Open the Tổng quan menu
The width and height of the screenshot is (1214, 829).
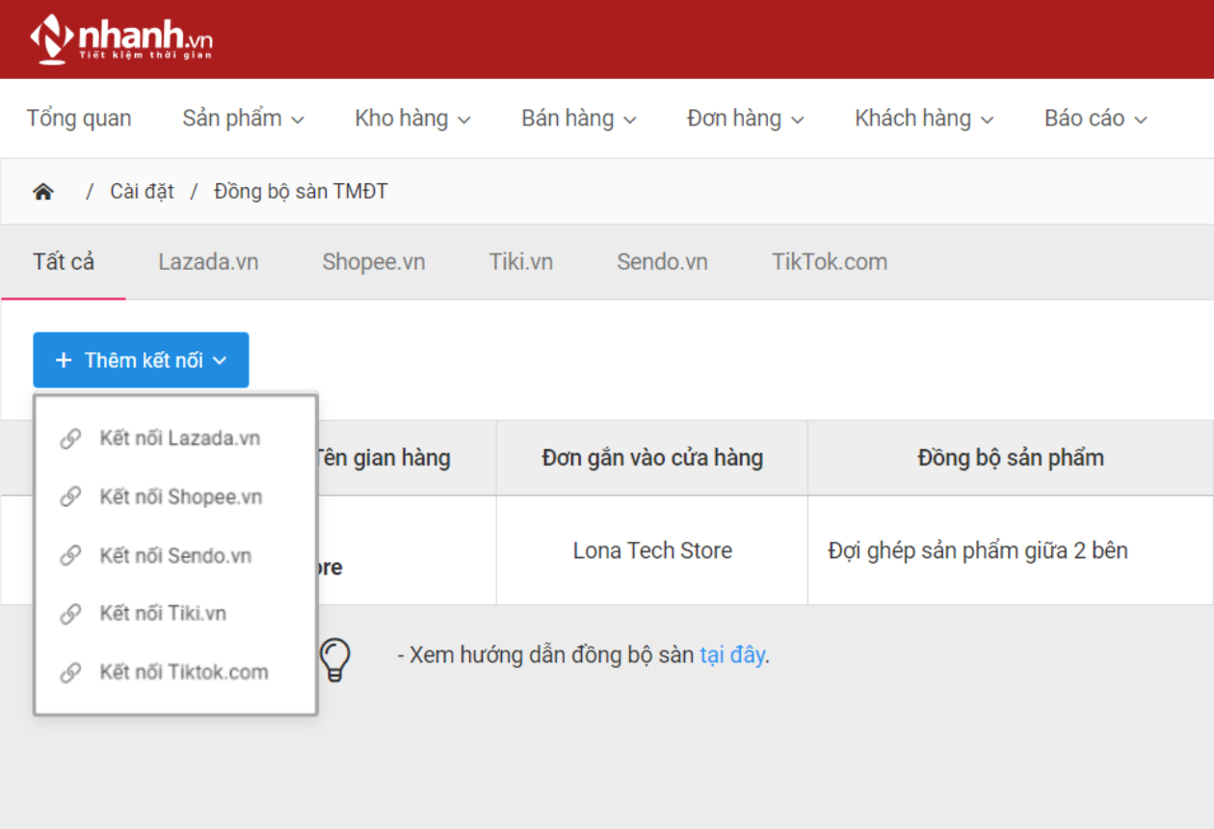78,118
